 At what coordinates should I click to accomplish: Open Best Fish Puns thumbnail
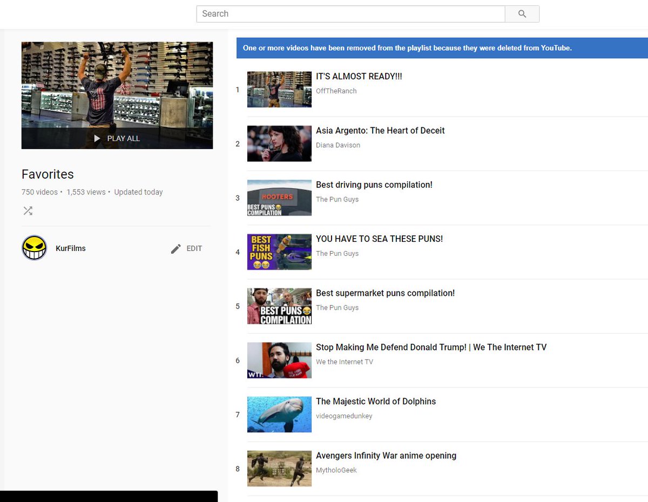pyautogui.click(x=279, y=252)
